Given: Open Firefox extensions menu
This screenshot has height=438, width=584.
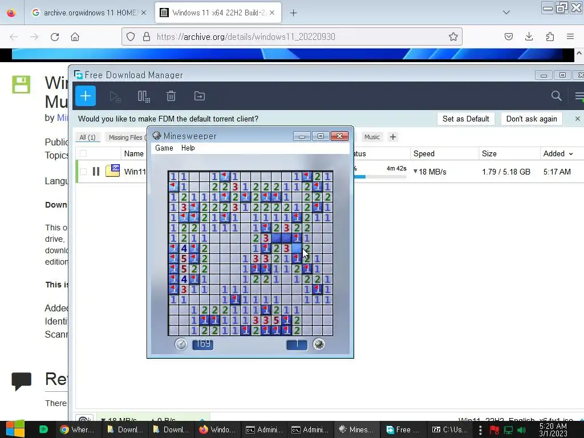Looking at the screenshot, I should pyautogui.click(x=550, y=36).
